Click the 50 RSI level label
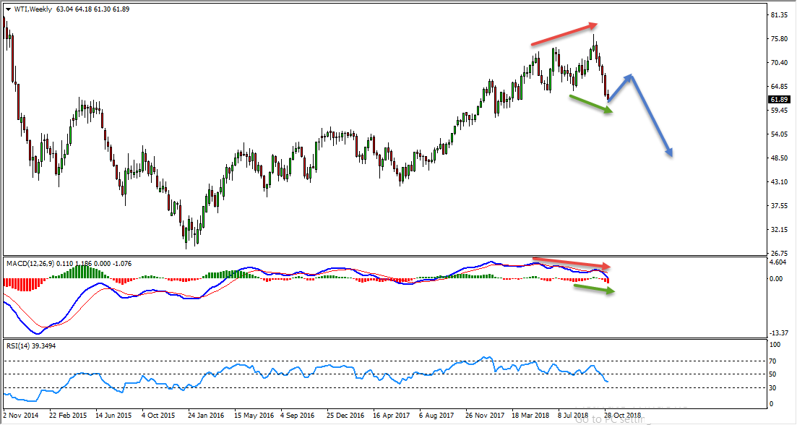 pos(774,374)
